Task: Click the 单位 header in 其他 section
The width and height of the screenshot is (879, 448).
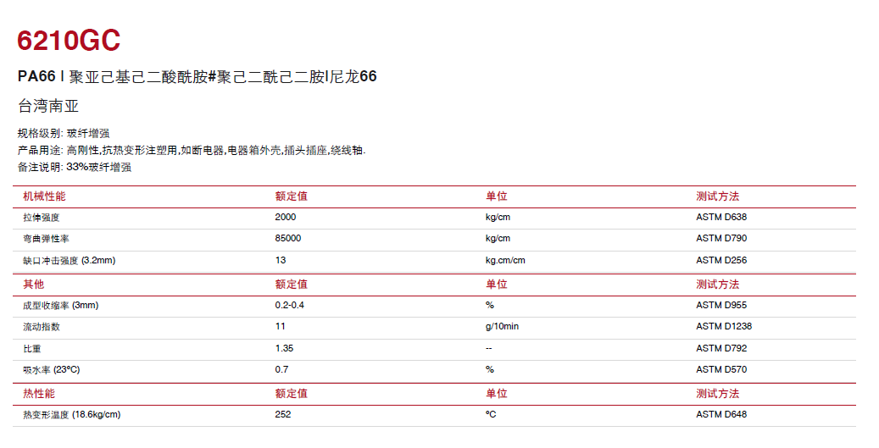Action: (496, 284)
